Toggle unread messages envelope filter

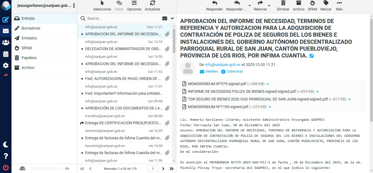pos(165,18)
